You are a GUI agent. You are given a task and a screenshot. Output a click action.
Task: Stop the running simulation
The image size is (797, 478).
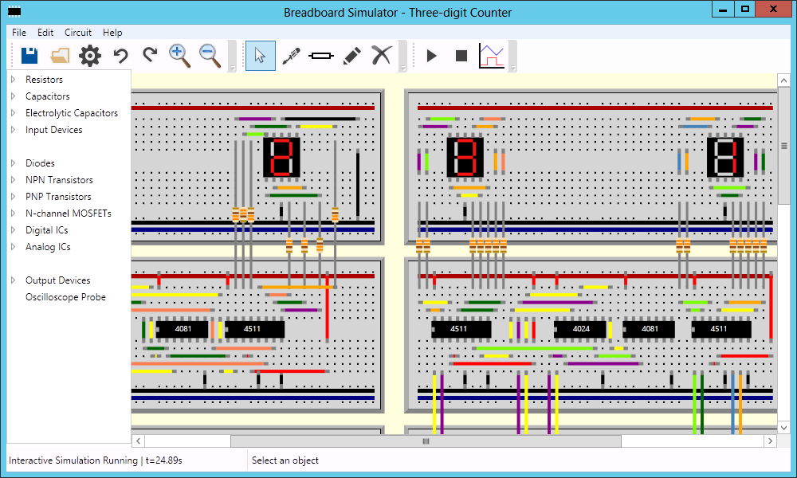(461, 55)
